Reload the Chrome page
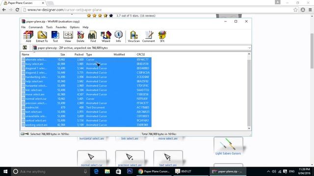Image resolution: width=314 pixels, height=176 pixels. pyautogui.click(x=17, y=10)
